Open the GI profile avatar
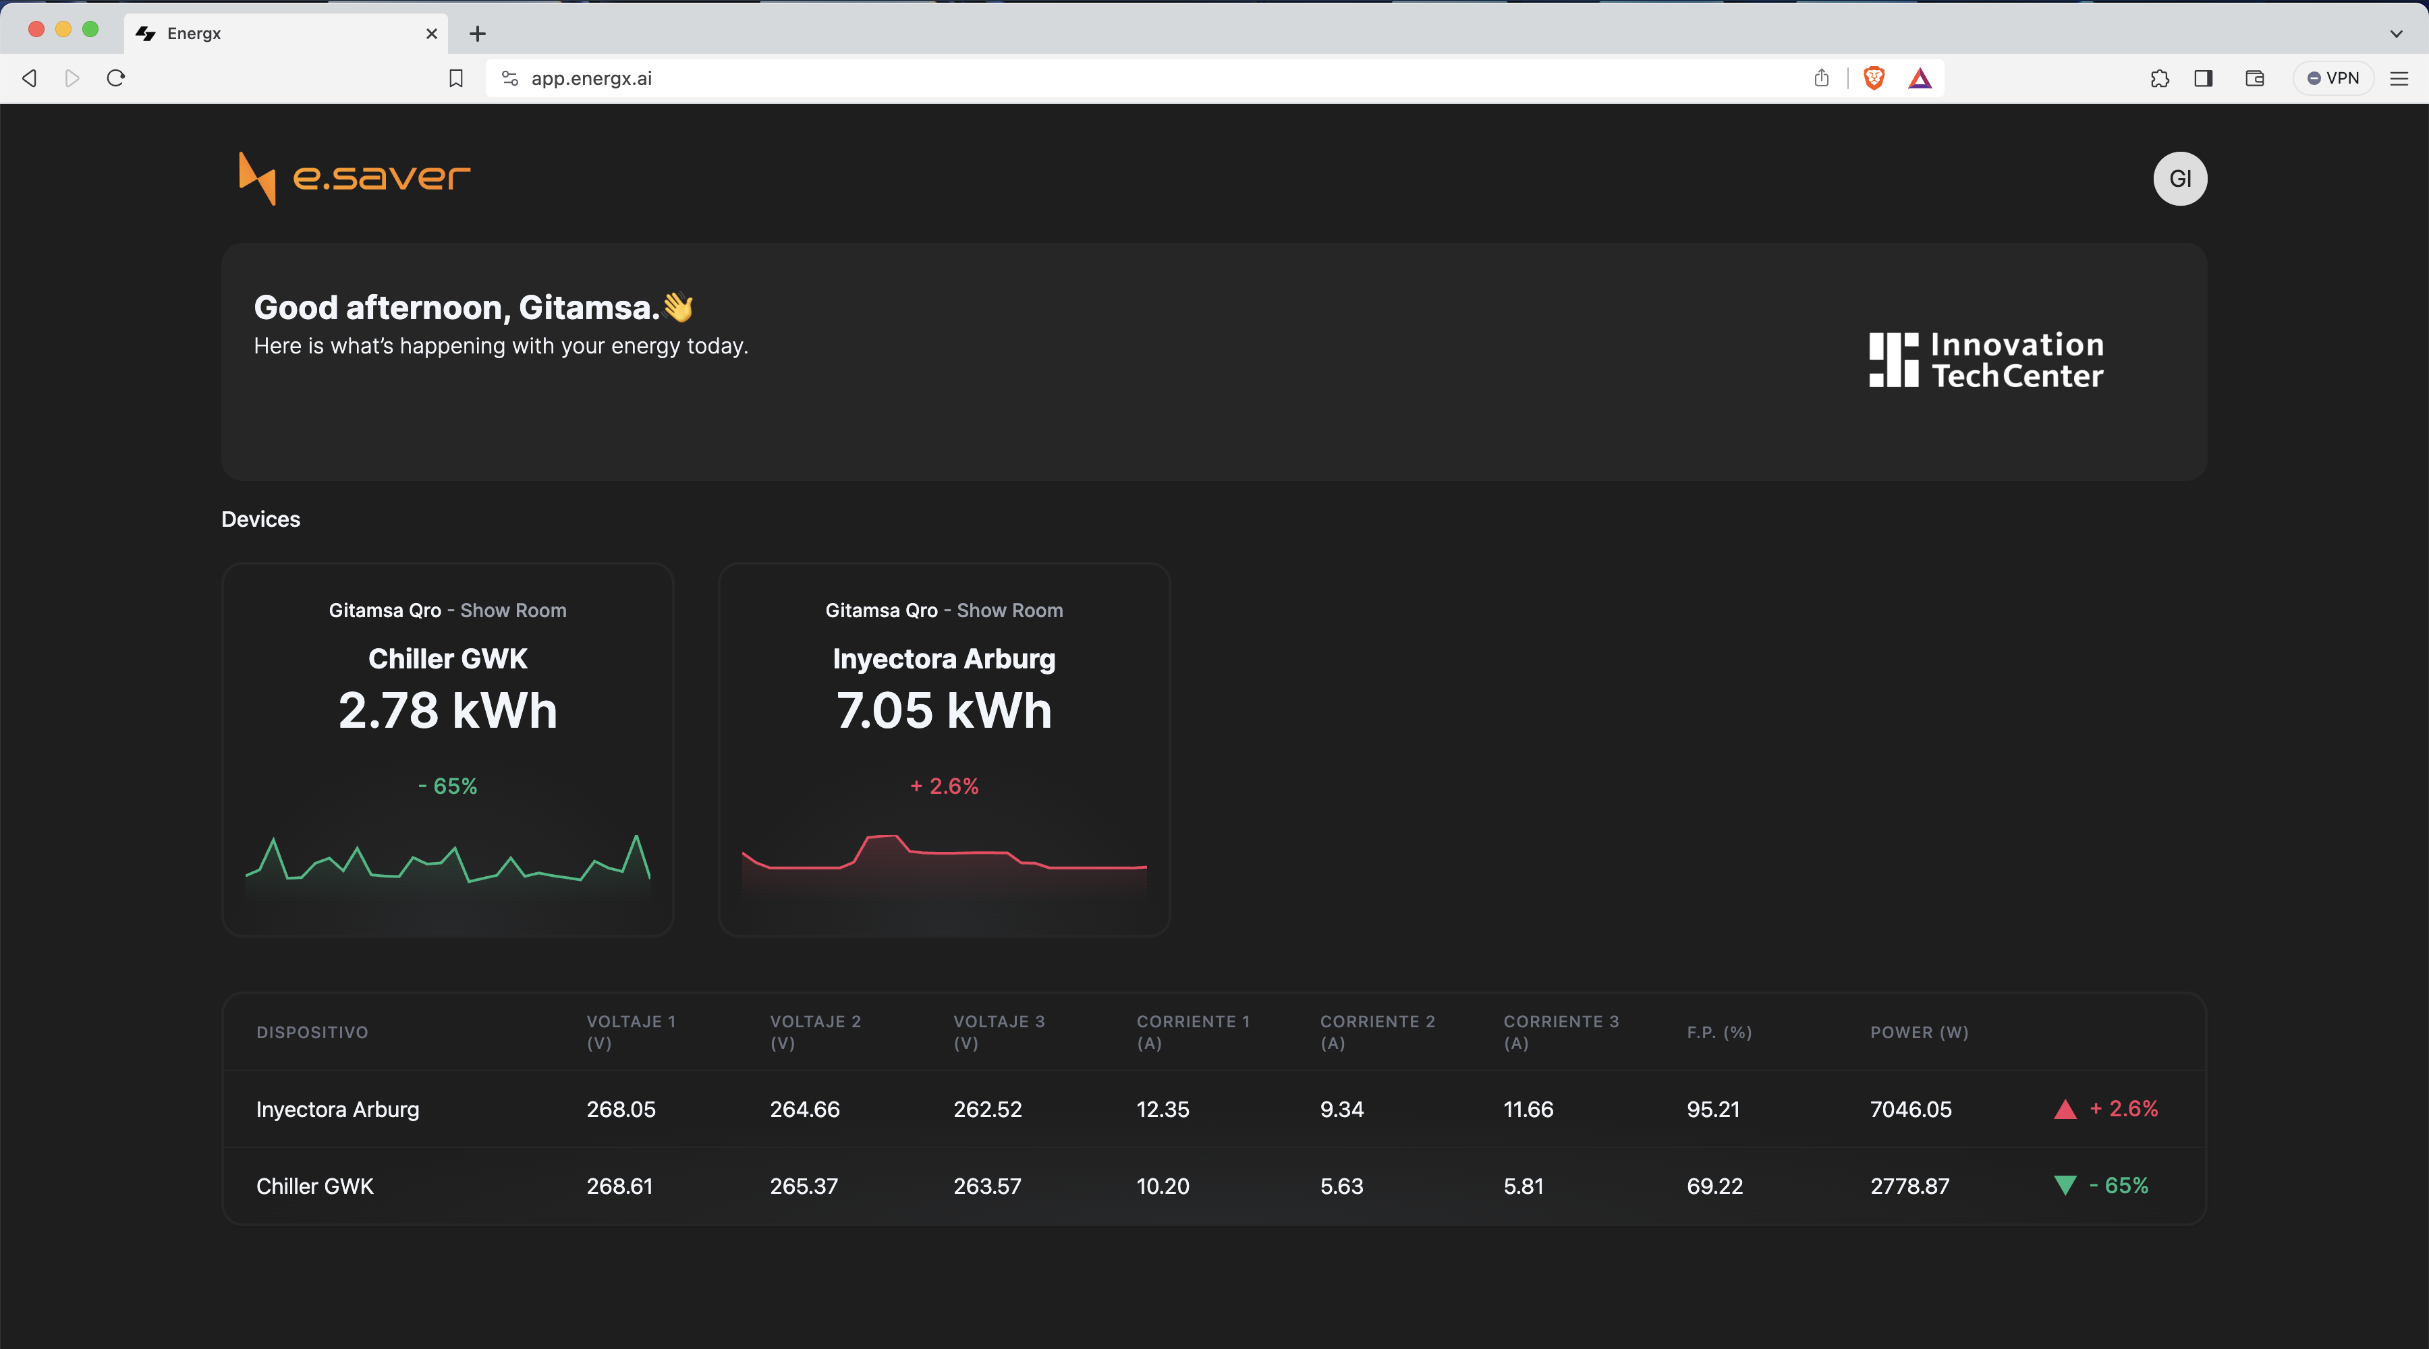Viewport: 2429px width, 1349px height. click(x=2181, y=178)
